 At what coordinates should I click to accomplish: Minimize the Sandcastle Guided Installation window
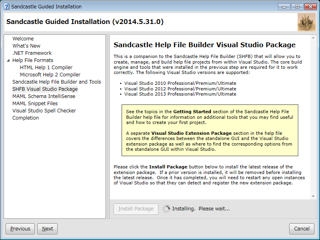tap(284, 7)
